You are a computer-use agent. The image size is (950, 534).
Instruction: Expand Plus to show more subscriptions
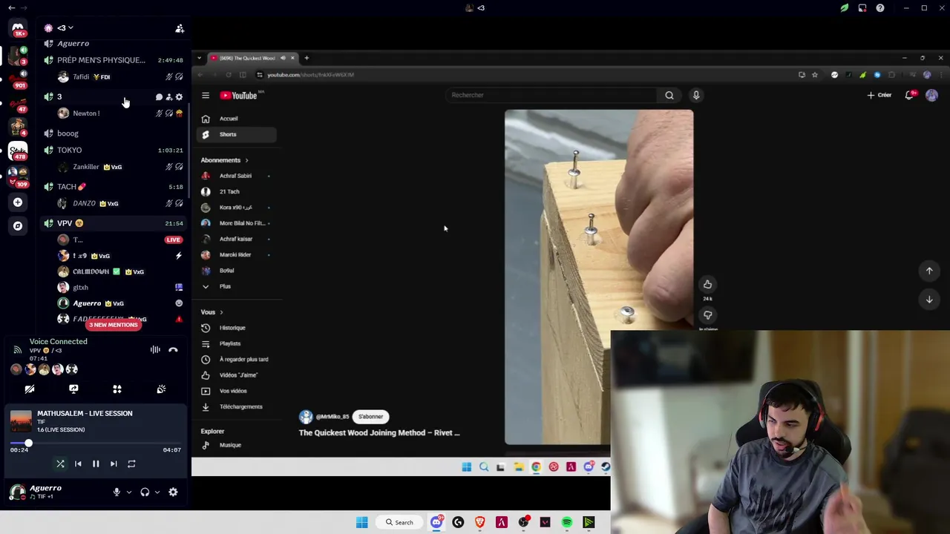coord(237,286)
